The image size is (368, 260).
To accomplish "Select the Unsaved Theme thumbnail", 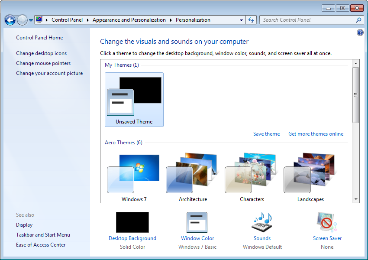I will coord(134,100).
